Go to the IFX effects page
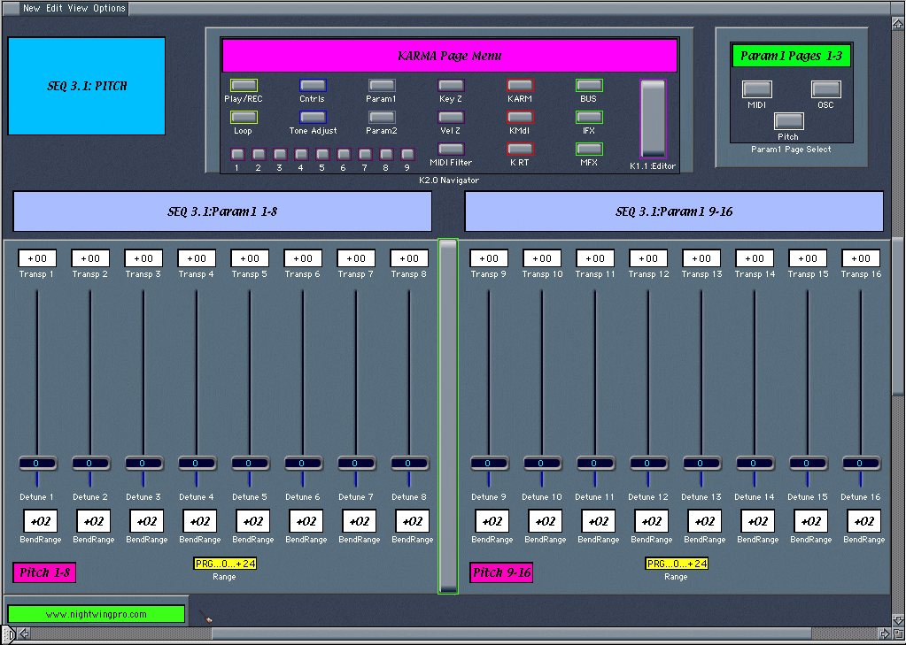 click(x=589, y=117)
